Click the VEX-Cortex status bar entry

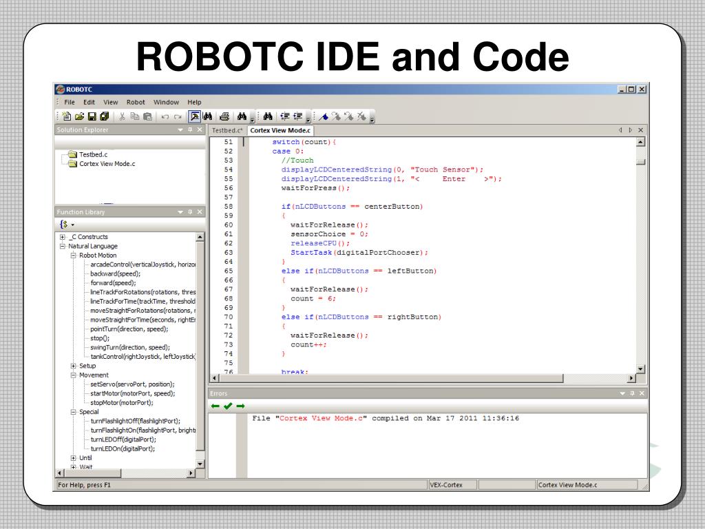[452, 485]
